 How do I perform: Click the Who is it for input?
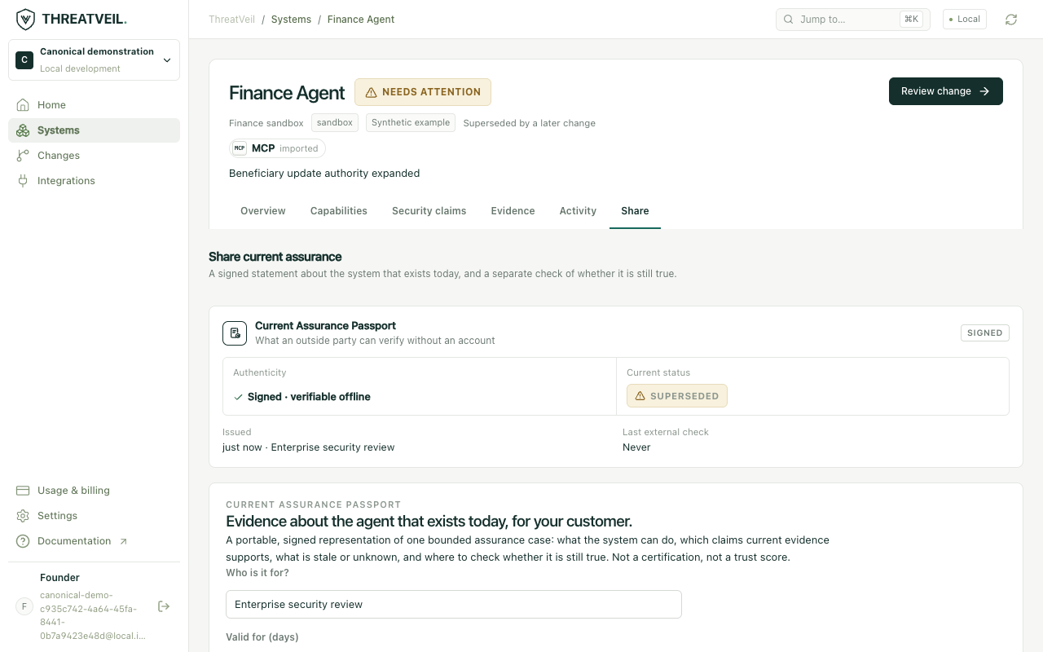point(453,605)
